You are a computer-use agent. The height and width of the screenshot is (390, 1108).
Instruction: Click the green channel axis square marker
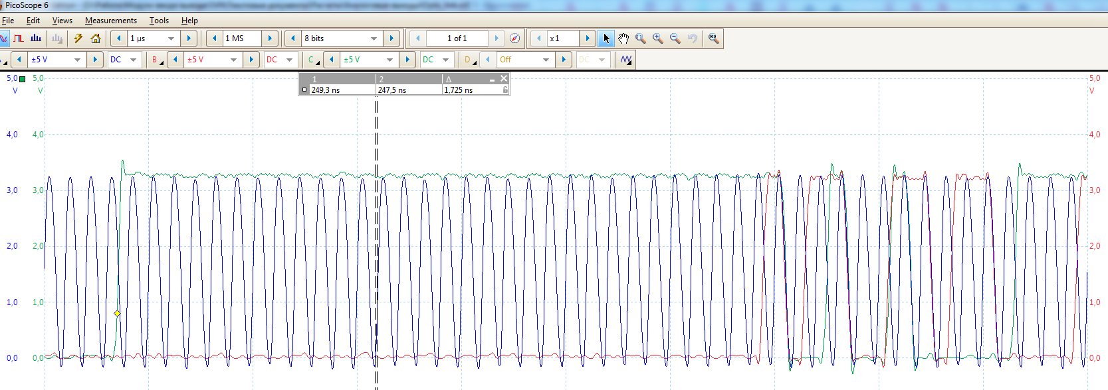coord(22,79)
